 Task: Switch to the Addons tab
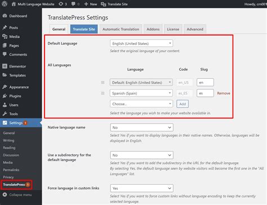(153, 29)
